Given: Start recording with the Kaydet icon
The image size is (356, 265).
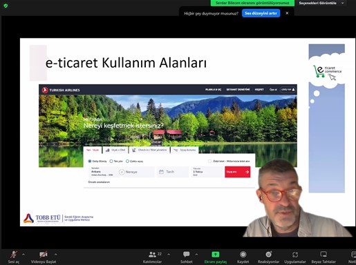Looking at the screenshot, I should [243, 255].
